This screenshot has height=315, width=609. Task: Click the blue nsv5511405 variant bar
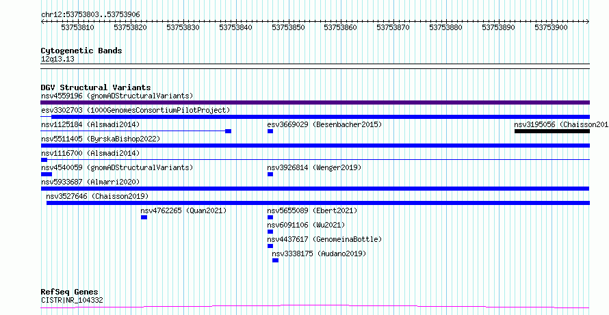point(315,146)
